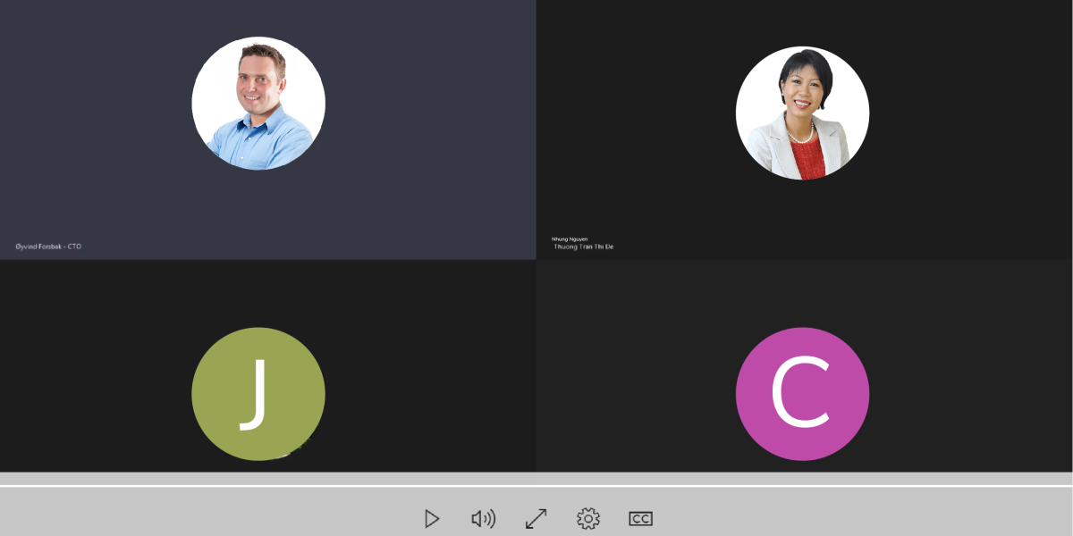Click the white playback progress bar

tap(536, 486)
